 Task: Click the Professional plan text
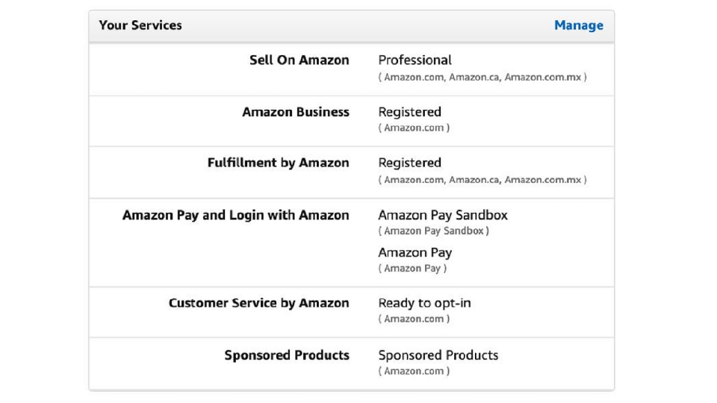[x=415, y=60]
